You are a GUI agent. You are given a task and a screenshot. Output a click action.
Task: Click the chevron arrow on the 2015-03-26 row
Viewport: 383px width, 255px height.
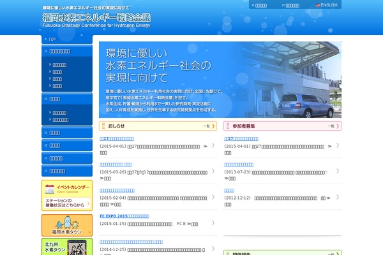pyautogui.click(x=213, y=171)
